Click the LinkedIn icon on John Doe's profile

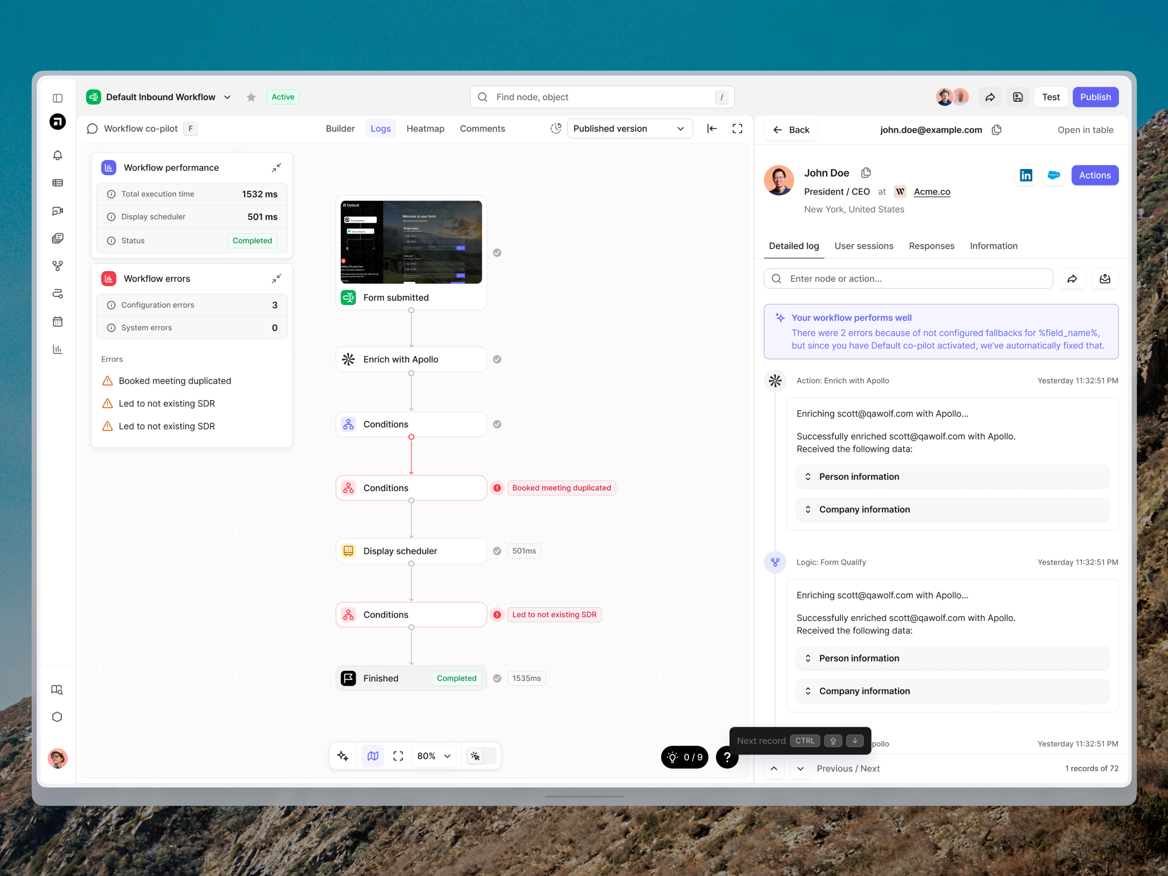[1026, 175]
